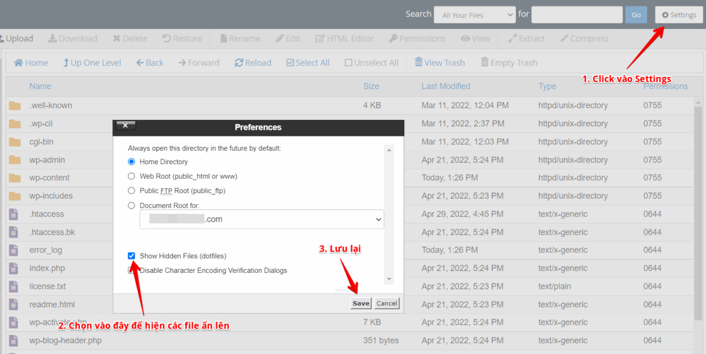706x354 pixels.
Task: Open the Document Root domain dropdown
Action: [x=261, y=219]
